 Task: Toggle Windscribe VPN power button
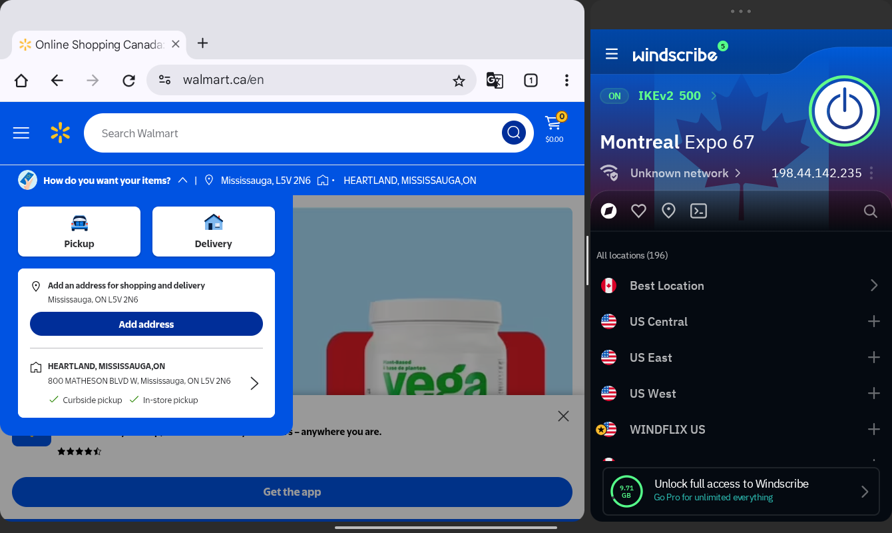pyautogui.click(x=844, y=111)
